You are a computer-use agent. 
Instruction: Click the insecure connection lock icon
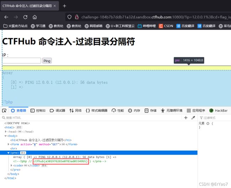click(77, 17)
